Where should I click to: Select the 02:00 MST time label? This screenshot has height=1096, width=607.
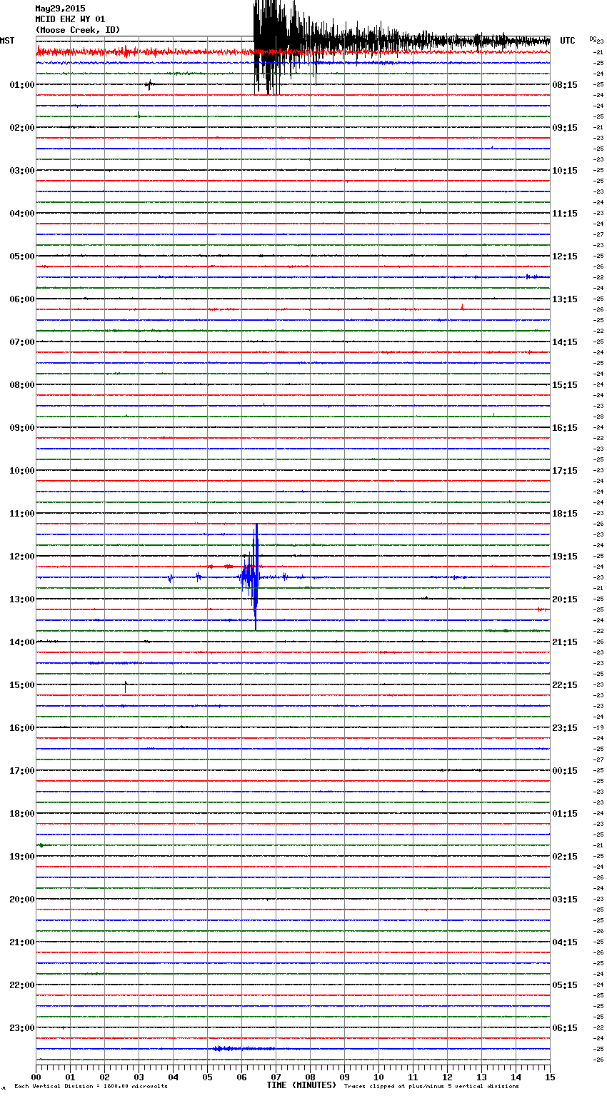click(x=22, y=128)
